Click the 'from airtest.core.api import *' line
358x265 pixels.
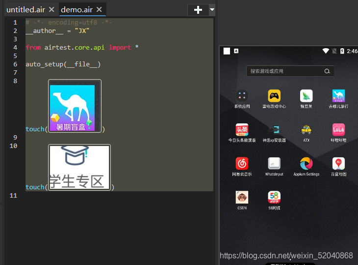[82, 47]
